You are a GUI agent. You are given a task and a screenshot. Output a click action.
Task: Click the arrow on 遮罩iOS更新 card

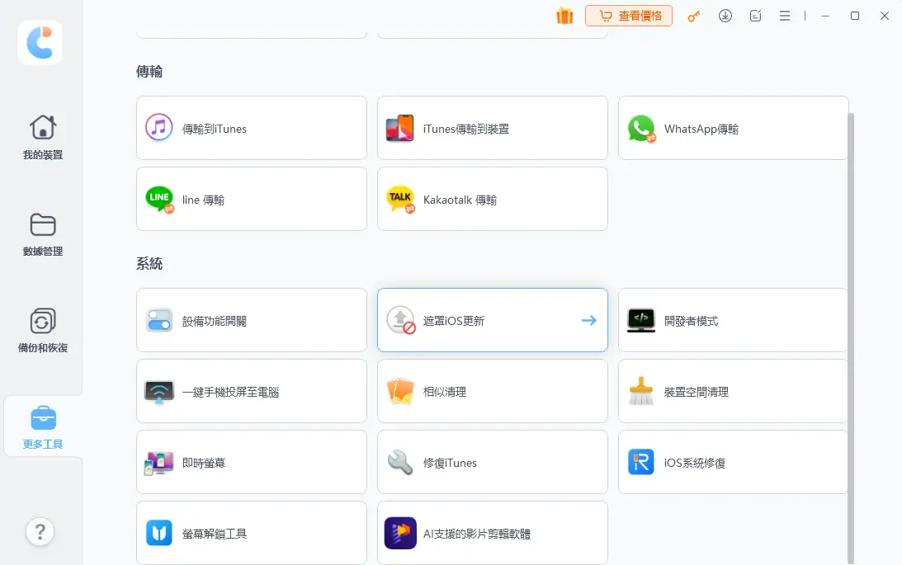588,320
